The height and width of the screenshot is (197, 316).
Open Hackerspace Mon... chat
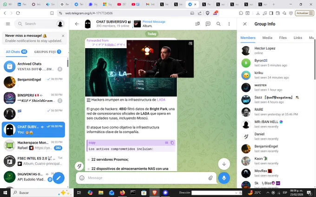33,145
